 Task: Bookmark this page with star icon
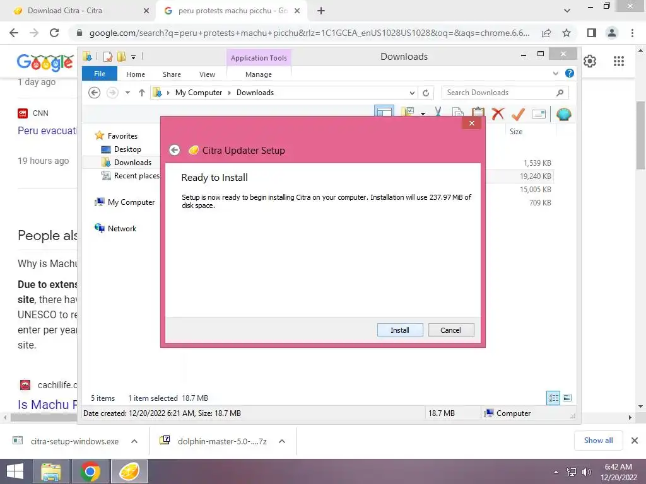(x=567, y=33)
